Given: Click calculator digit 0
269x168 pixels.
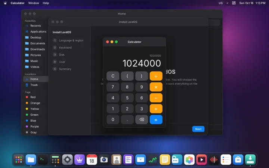Looking at the screenshot, I should [x=113, y=119].
